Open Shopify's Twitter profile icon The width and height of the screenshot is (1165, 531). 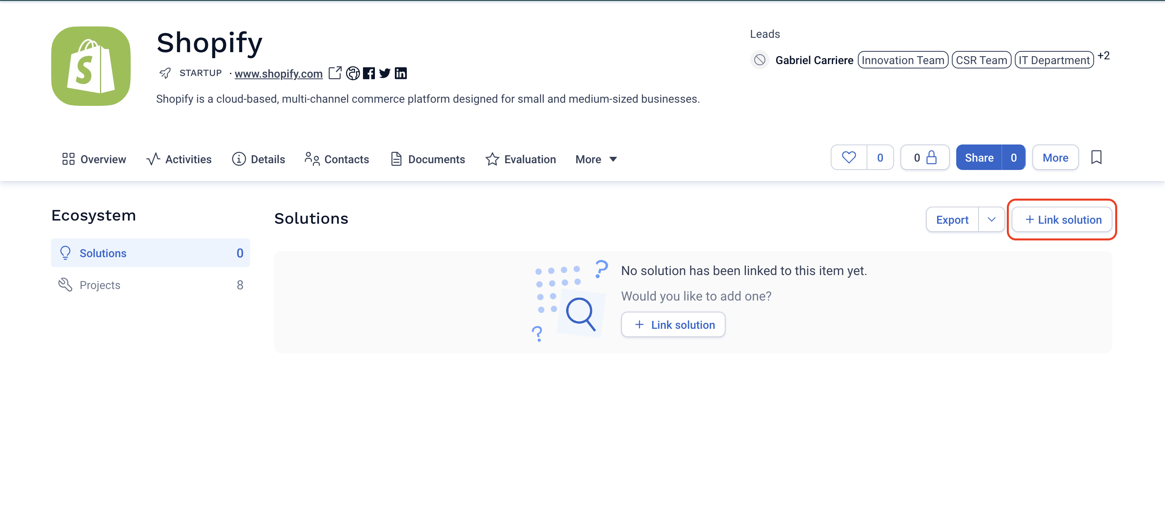point(385,73)
